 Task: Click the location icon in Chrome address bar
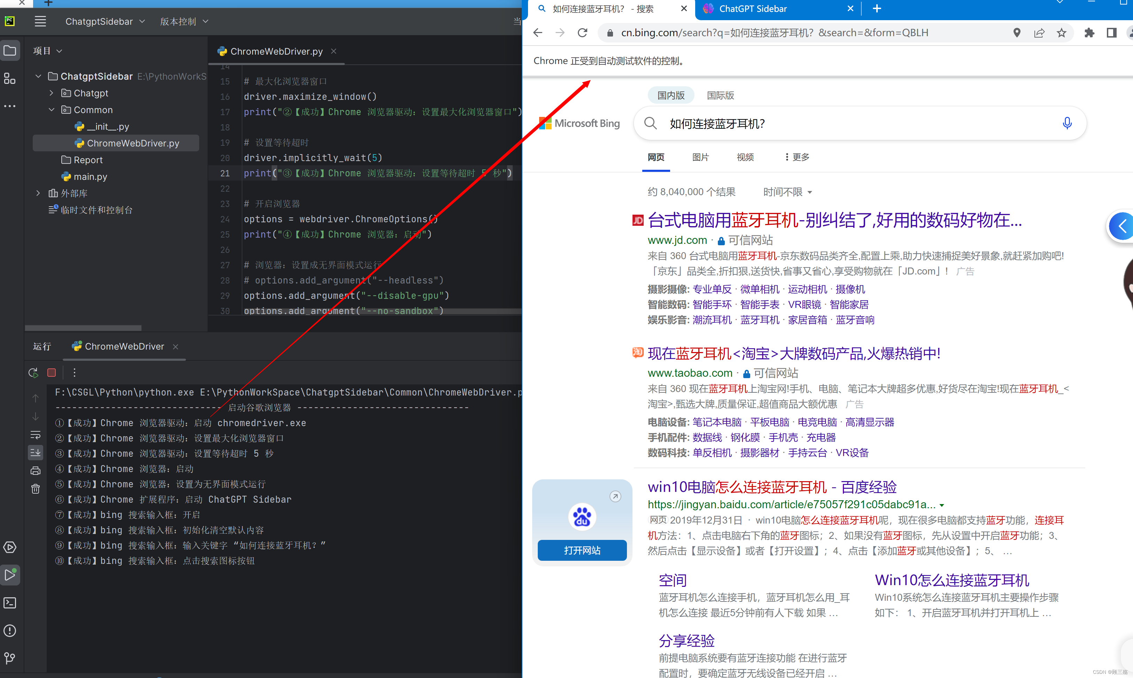[1017, 33]
